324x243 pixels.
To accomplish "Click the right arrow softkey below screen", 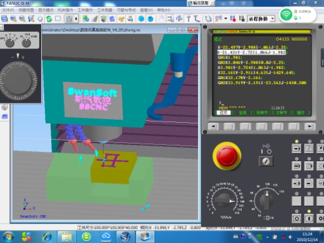I will (310, 126).
